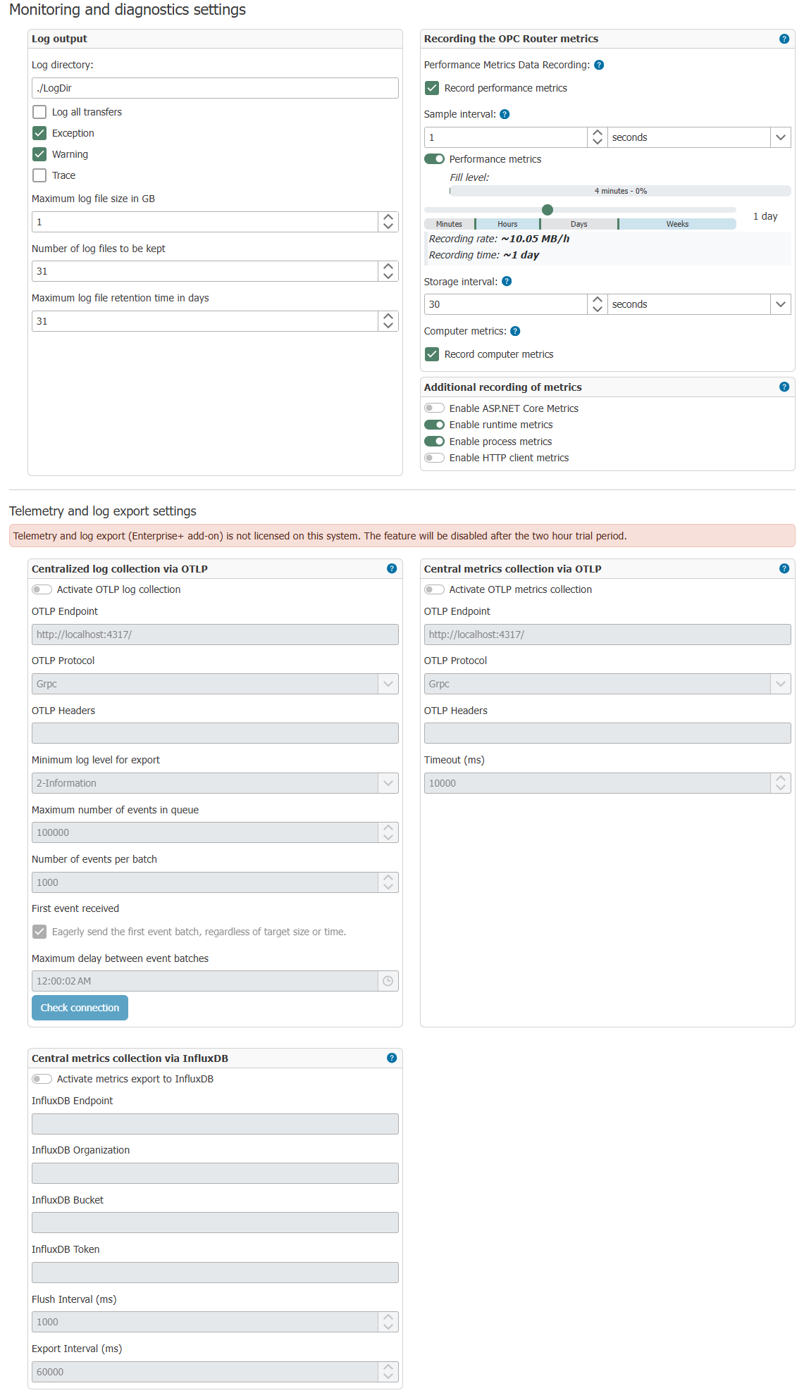Screen dimensions: 804x1400
Task: Click Export Interval (ms) stepper
Action: pos(388,1372)
